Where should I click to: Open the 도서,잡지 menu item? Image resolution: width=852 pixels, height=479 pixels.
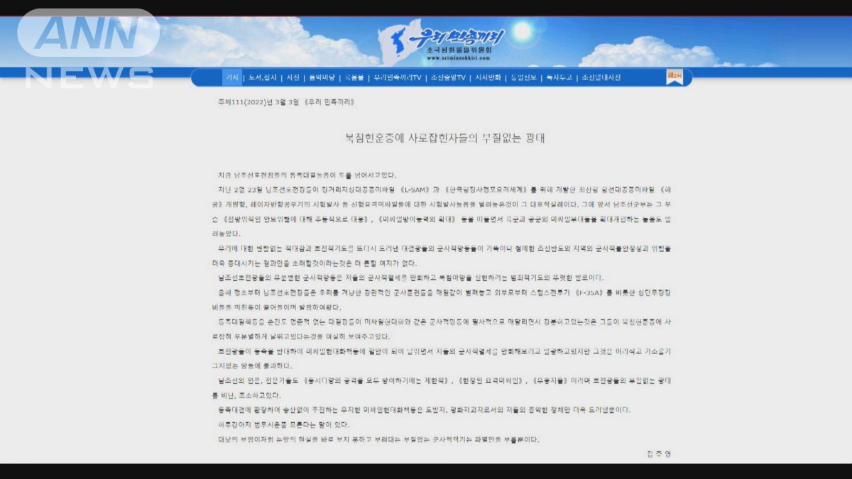coord(263,77)
